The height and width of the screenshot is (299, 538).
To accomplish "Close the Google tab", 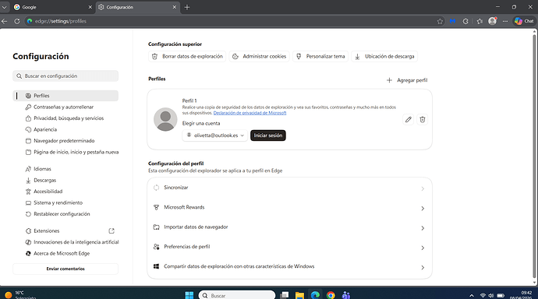I will [90, 7].
